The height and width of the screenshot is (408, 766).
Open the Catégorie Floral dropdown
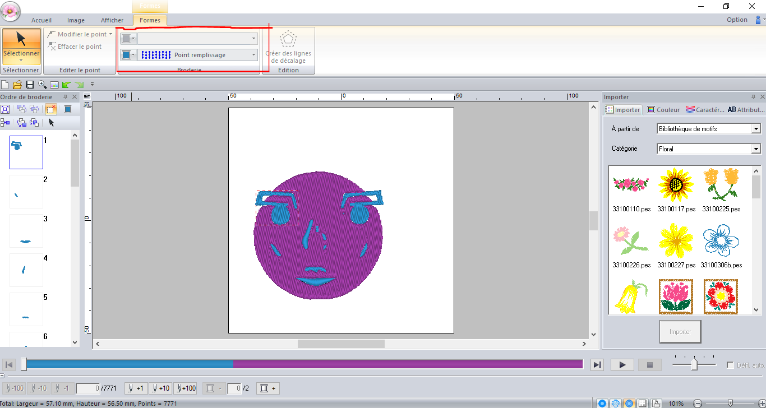point(756,149)
